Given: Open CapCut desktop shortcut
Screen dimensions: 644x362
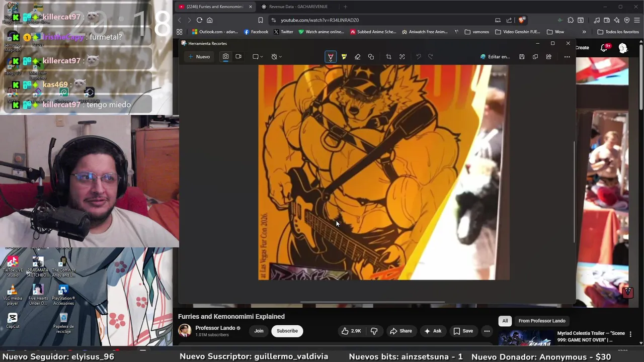Looking at the screenshot, I should (13, 320).
